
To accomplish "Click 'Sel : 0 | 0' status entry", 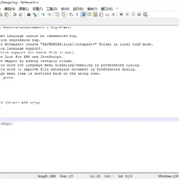I will 125,176.
